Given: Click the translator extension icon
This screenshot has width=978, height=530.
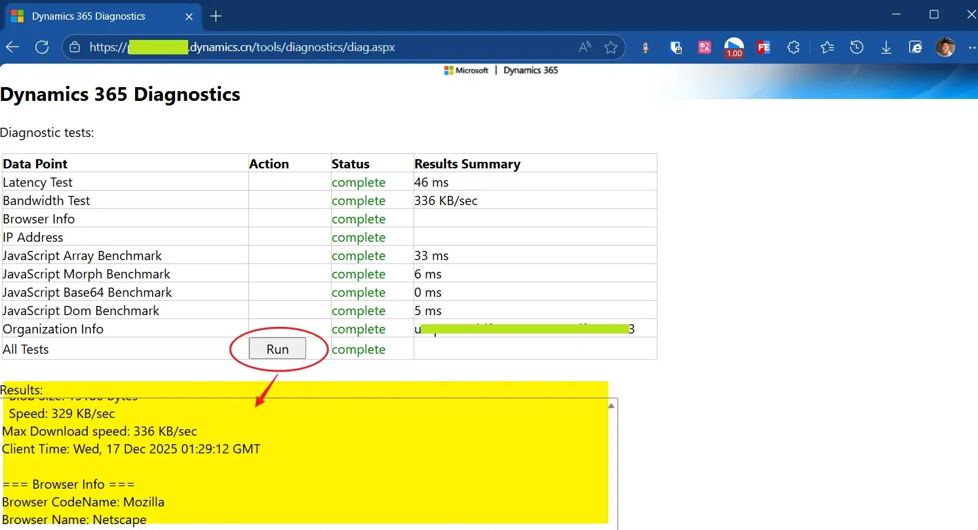Looking at the screenshot, I should (704, 47).
